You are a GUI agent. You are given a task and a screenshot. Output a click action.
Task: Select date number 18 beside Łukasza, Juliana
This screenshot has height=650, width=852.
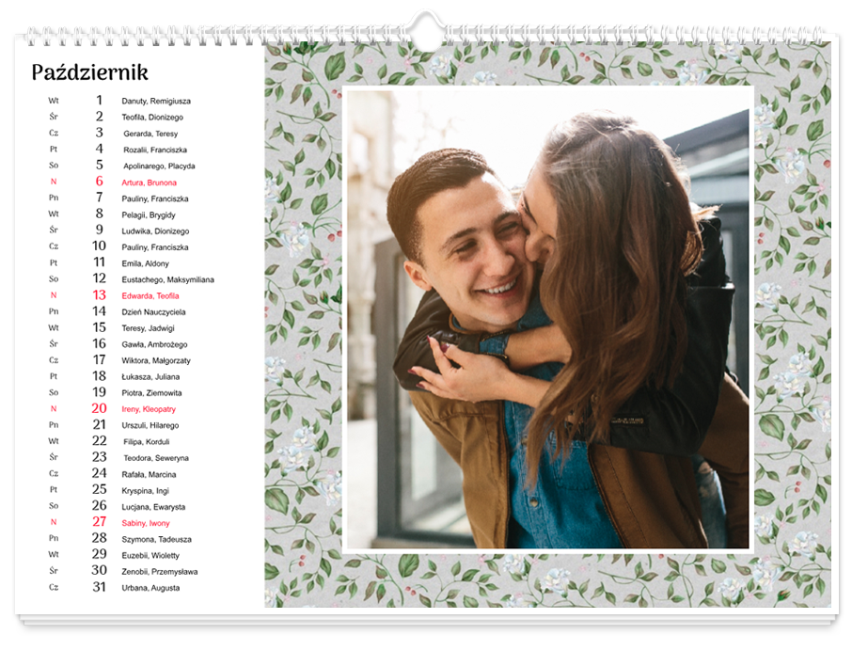pyautogui.click(x=99, y=375)
